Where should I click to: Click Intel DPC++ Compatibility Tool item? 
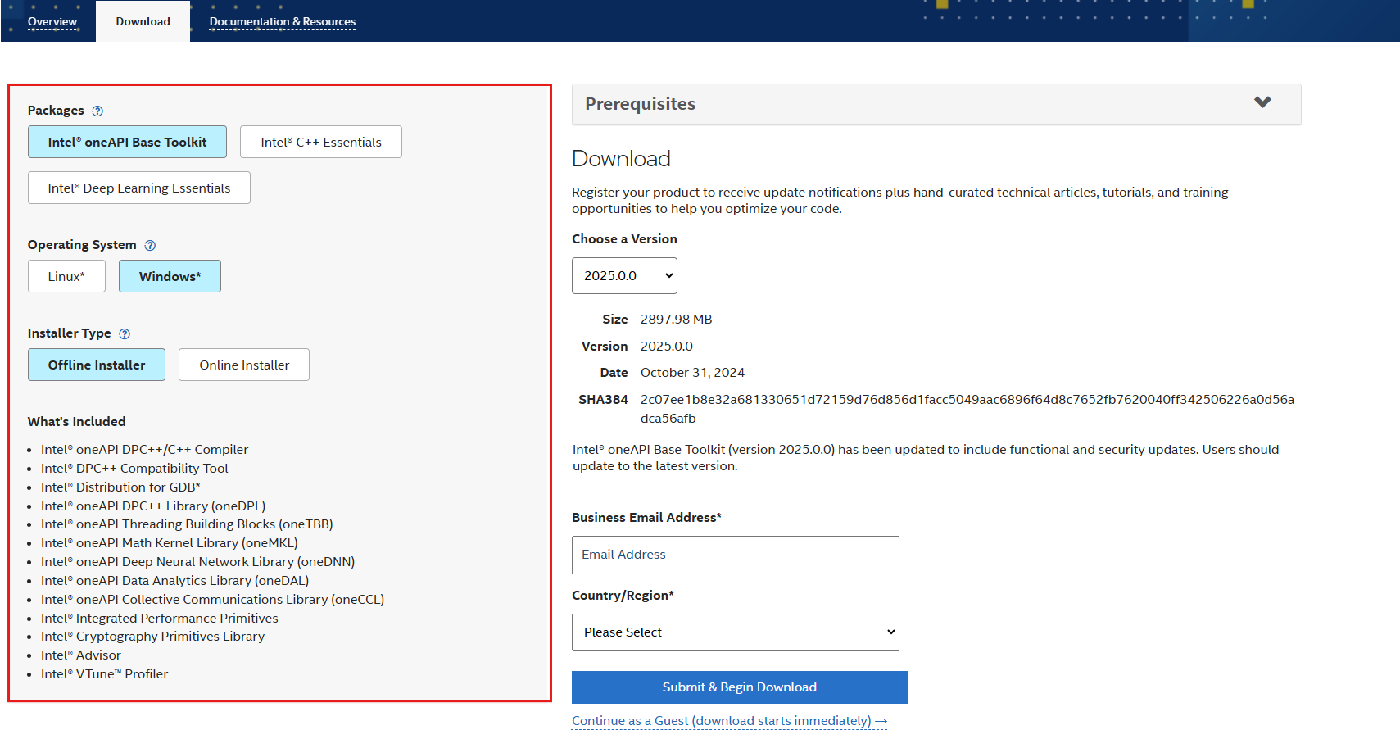(x=134, y=469)
